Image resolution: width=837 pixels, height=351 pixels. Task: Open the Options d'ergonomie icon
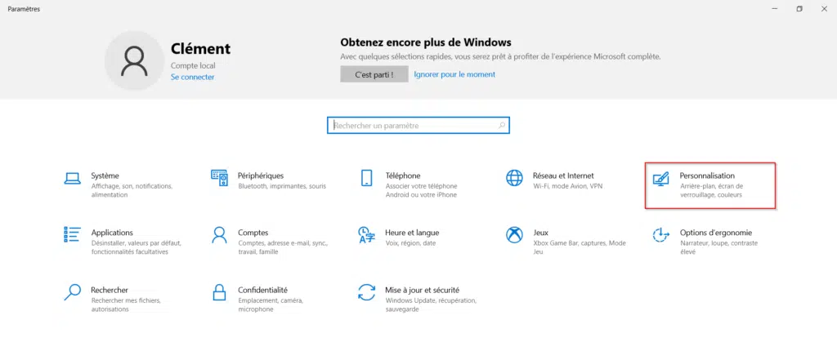(x=660, y=235)
